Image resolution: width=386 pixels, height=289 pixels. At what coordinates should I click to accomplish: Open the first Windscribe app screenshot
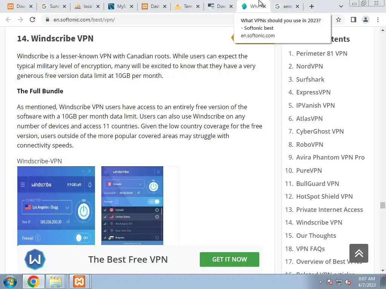pyautogui.click(x=56, y=206)
